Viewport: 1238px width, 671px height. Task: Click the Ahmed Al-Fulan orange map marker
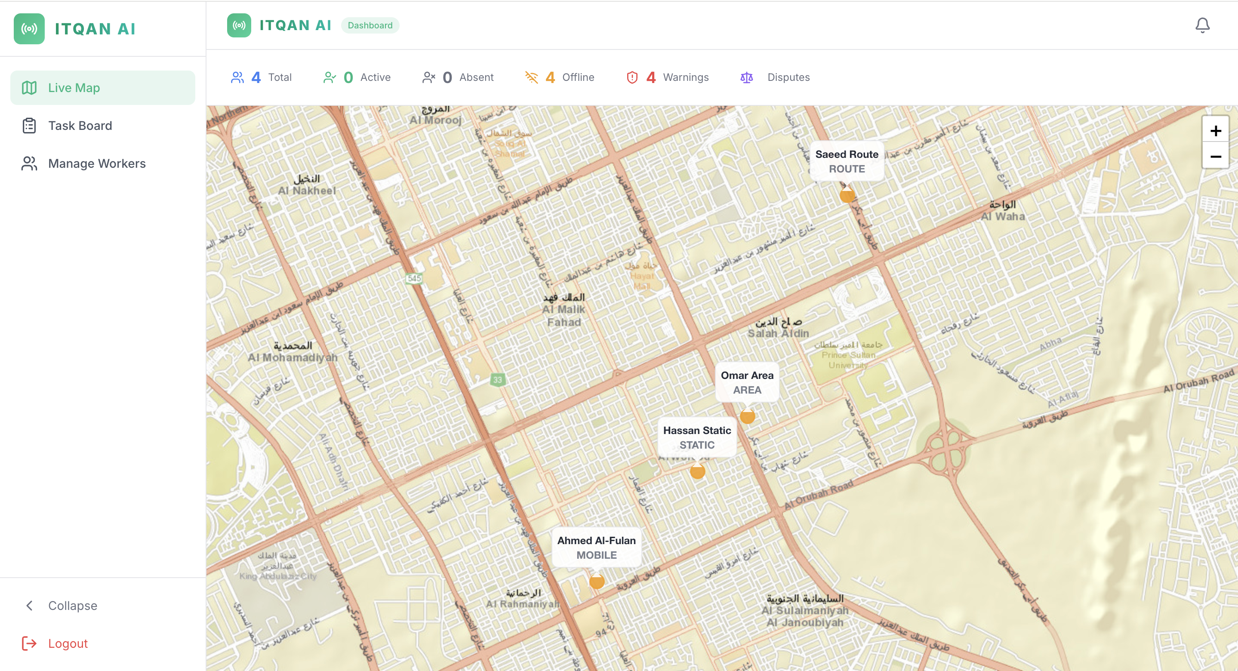[596, 581]
